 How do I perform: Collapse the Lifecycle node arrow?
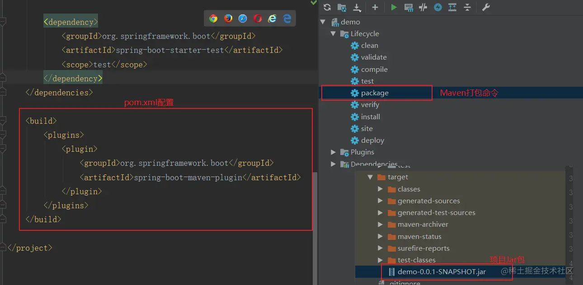pos(333,33)
